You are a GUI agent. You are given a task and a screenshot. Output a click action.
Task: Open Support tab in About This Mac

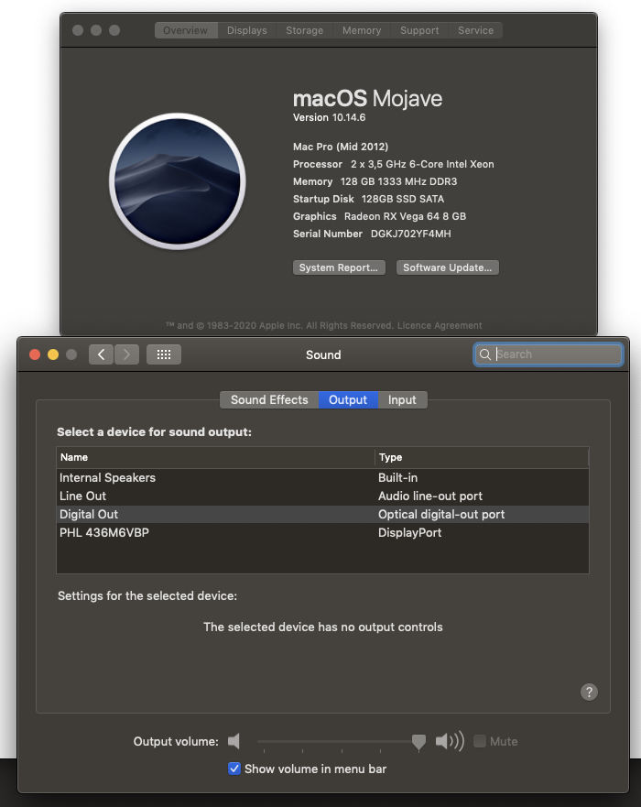coord(419,30)
